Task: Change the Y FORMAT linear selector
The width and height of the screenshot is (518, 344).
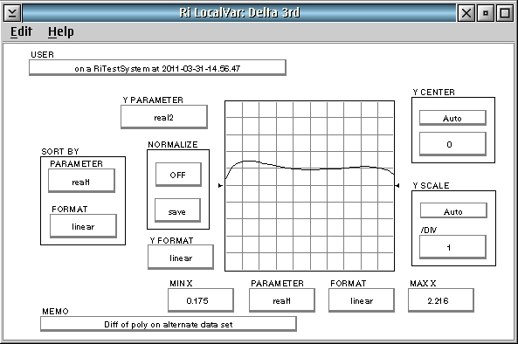Action: [x=181, y=258]
